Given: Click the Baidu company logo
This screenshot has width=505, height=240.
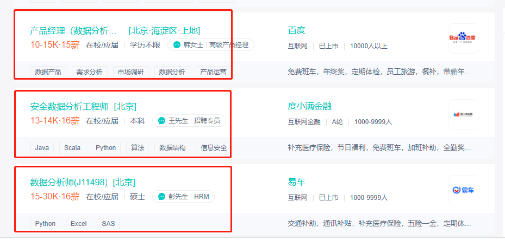Looking at the screenshot, I should point(463,38).
